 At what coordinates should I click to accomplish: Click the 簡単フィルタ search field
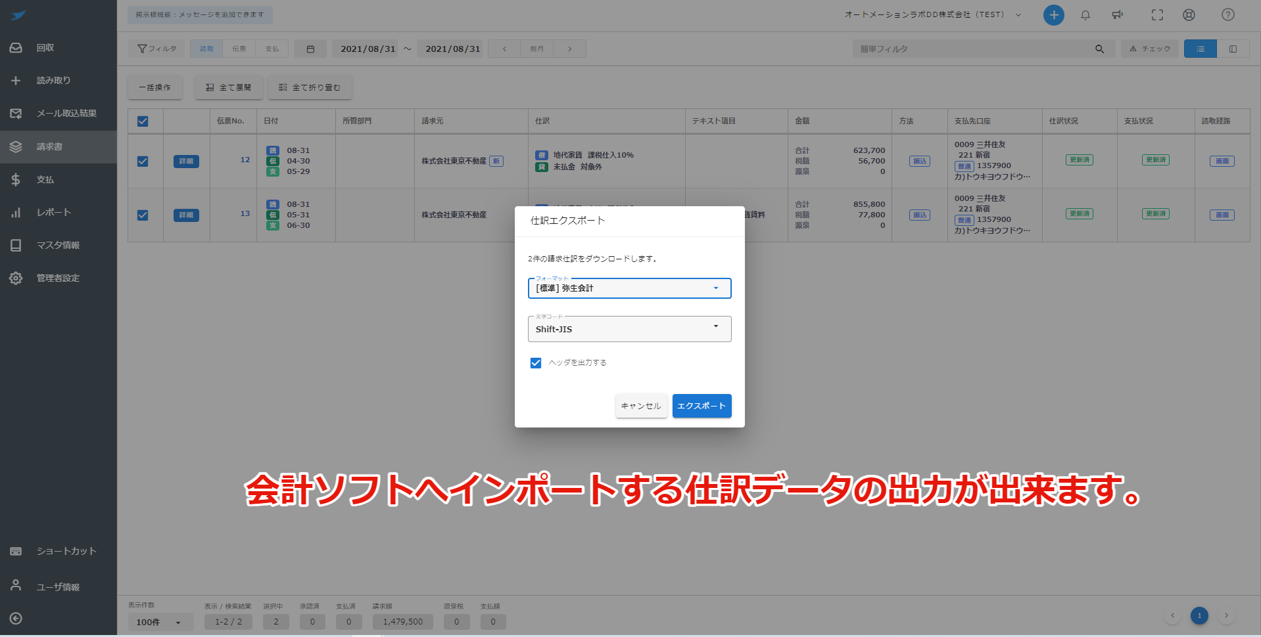pyautogui.click(x=973, y=49)
